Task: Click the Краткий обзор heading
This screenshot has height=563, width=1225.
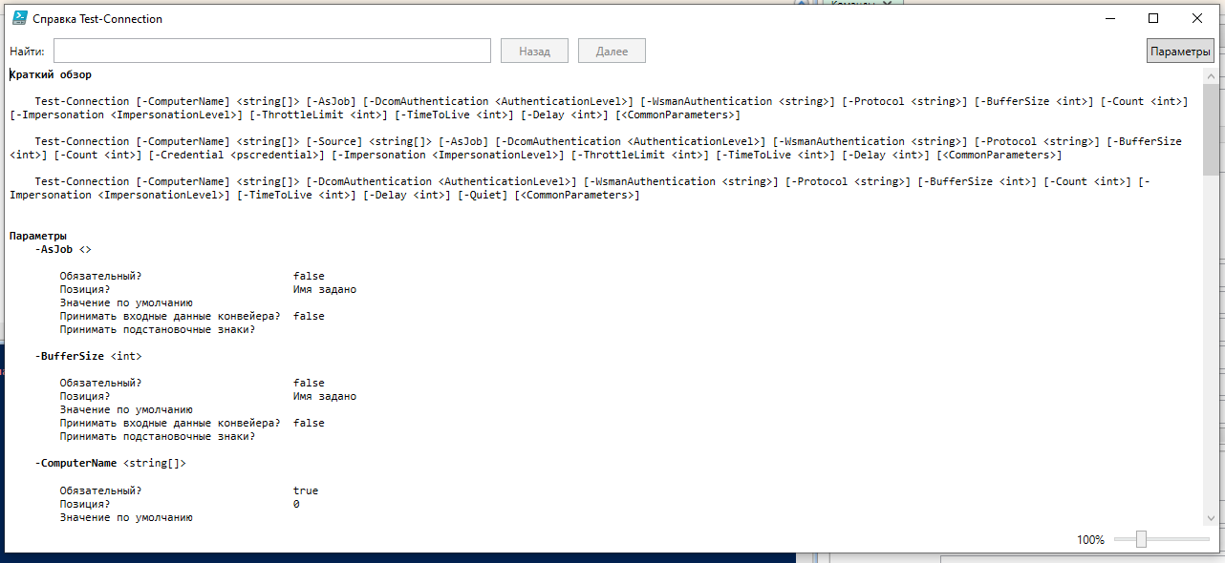Action: (51, 74)
